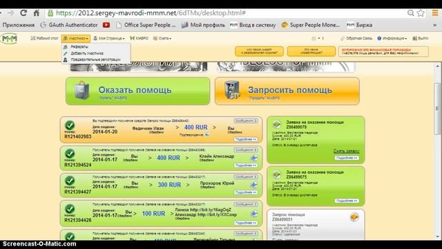Click the MMM logo in the site header

(9, 39)
